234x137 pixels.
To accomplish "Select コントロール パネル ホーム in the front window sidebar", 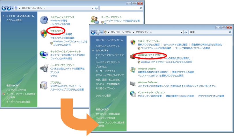I will [x=109, y=40].
